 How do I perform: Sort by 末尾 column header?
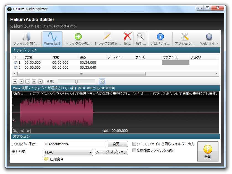point(65,57)
